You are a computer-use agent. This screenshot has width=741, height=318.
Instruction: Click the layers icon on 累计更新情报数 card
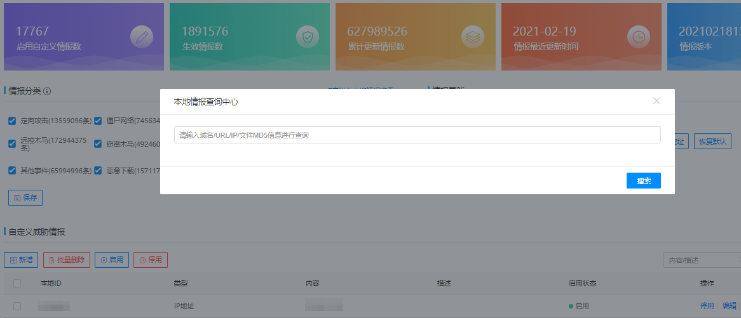473,37
